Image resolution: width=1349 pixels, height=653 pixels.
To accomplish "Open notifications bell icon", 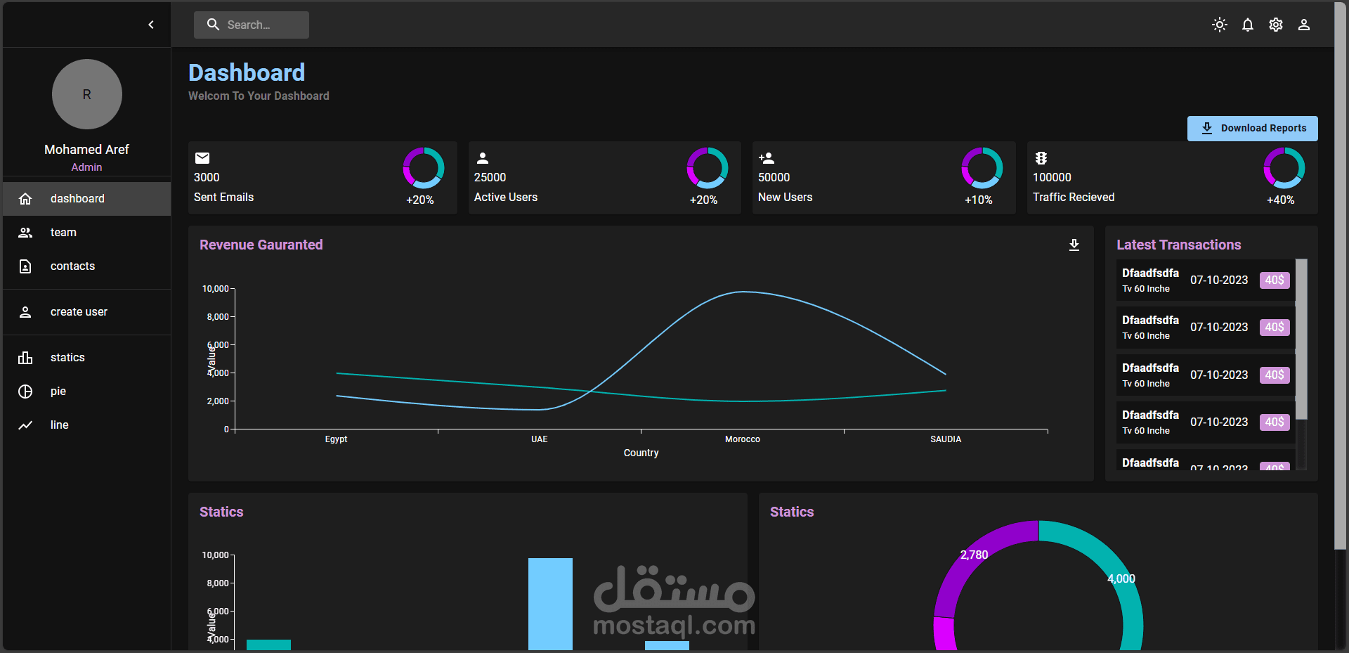I will (1248, 25).
